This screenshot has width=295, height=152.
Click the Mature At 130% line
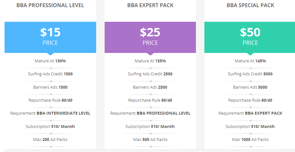(50, 61)
